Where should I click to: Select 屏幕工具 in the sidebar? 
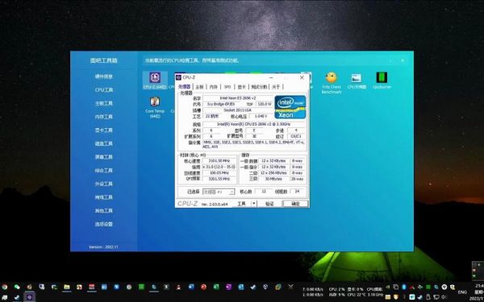[x=104, y=157]
